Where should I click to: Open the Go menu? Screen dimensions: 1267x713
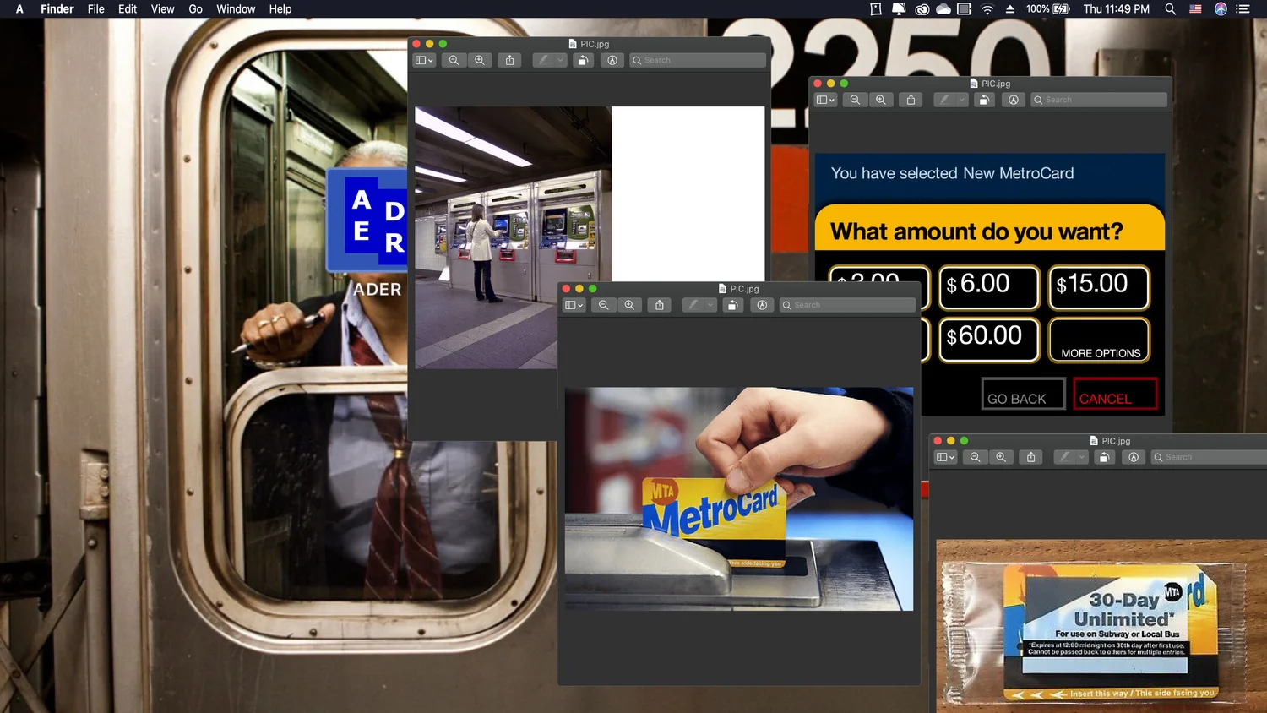point(196,9)
